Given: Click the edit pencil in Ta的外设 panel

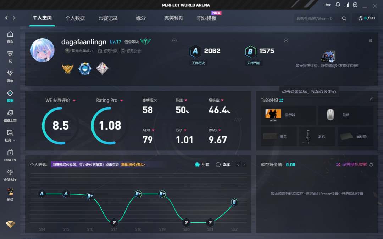Looking at the screenshot, I should click(371, 99).
